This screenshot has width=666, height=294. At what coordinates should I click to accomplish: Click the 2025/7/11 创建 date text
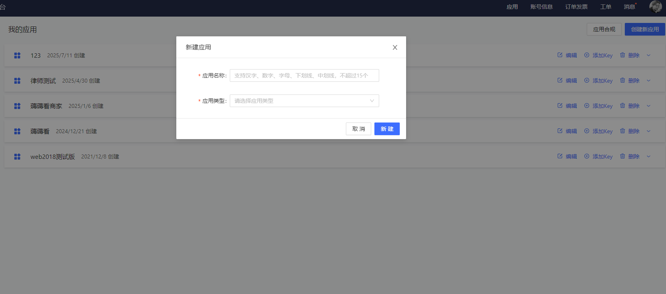pos(66,55)
